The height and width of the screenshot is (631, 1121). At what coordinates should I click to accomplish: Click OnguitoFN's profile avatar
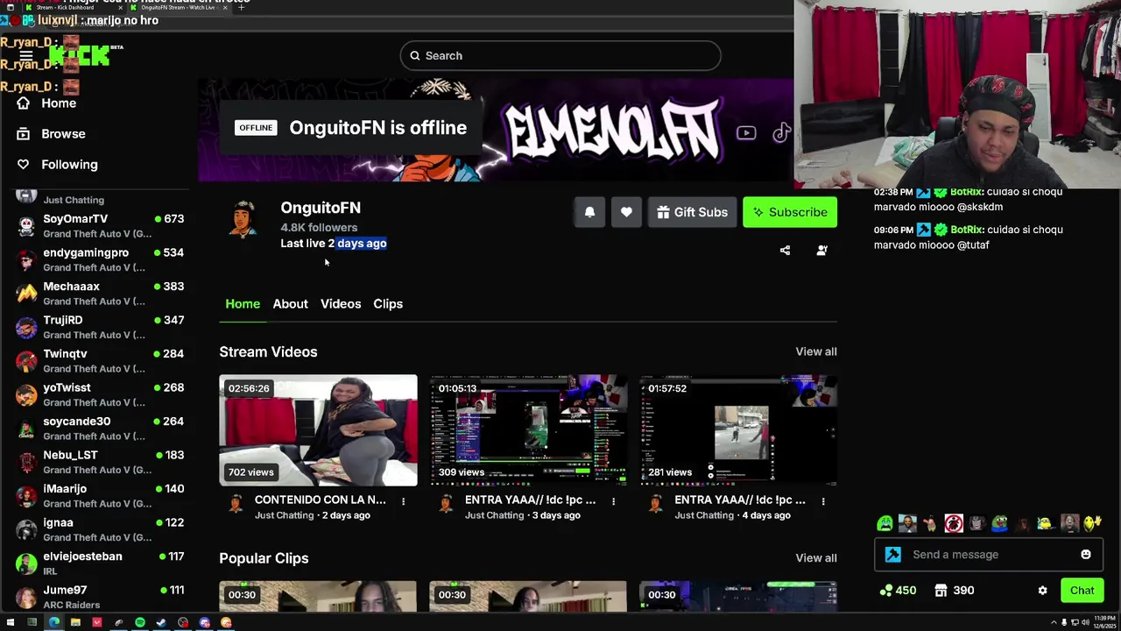243,219
